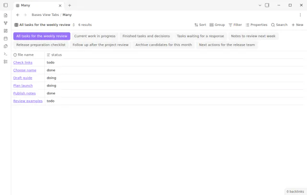
Task: Add a new tab with plus icon
Action: click(x=70, y=5)
